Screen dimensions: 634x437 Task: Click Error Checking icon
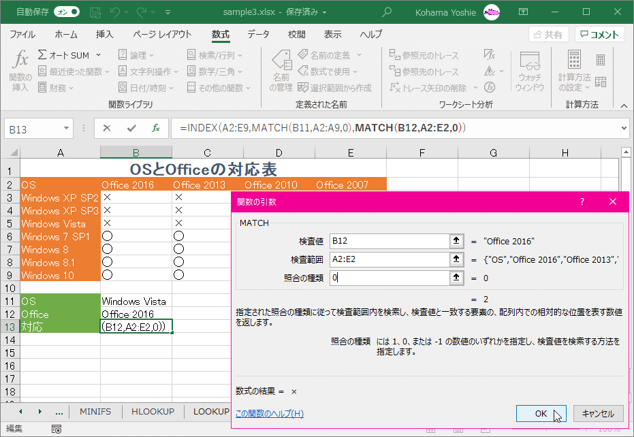[x=490, y=71]
